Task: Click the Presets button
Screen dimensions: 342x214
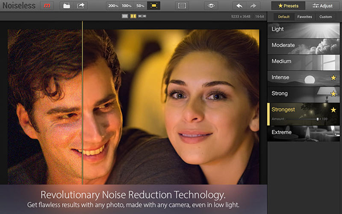Action: click(x=288, y=6)
